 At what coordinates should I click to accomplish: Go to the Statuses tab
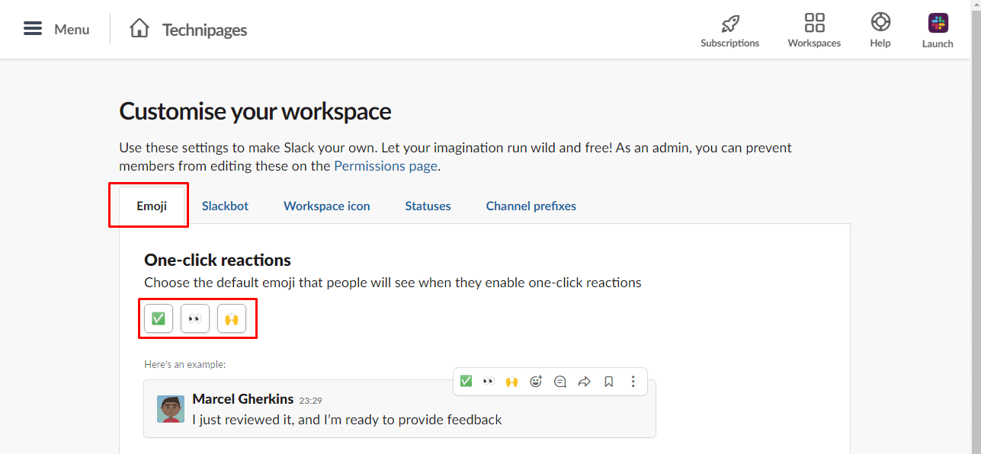click(x=428, y=206)
